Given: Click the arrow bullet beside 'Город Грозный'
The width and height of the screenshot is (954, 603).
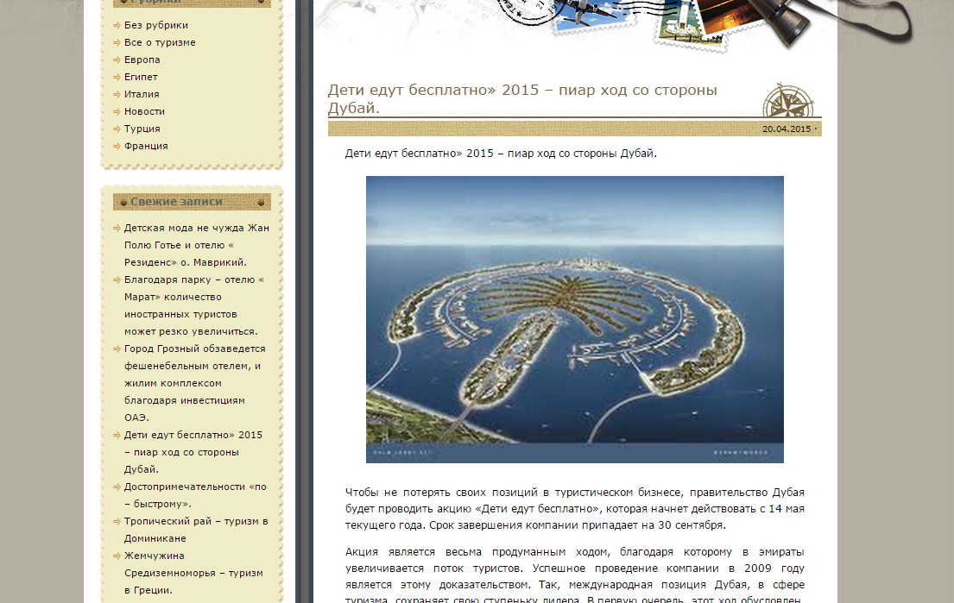Looking at the screenshot, I should (117, 349).
